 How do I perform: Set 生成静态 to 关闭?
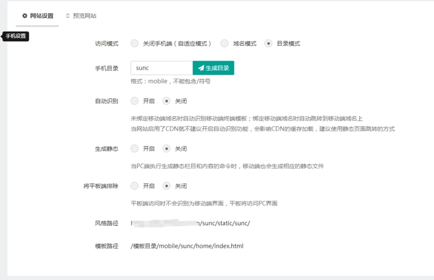(x=167, y=148)
